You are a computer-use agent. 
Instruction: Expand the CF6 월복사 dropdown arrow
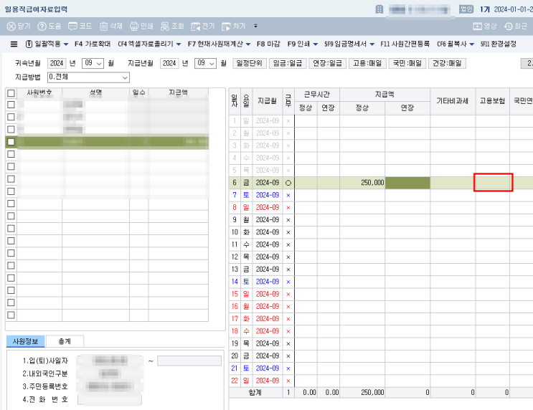click(x=472, y=44)
